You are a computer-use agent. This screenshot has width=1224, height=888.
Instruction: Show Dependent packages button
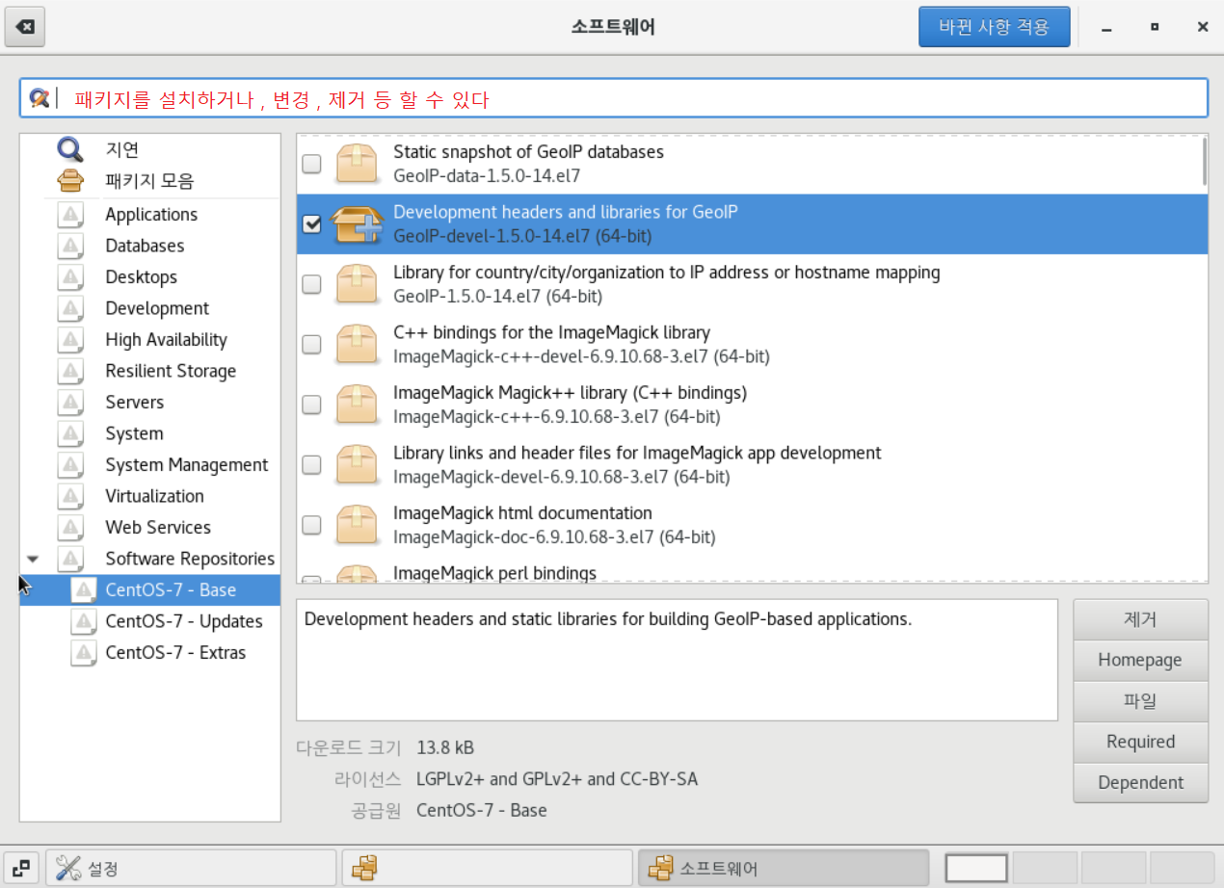pos(1140,782)
